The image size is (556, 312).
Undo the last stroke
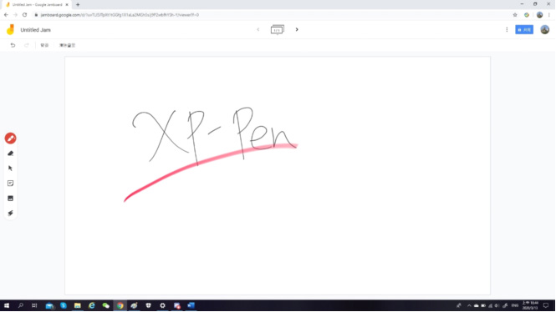pyautogui.click(x=13, y=45)
